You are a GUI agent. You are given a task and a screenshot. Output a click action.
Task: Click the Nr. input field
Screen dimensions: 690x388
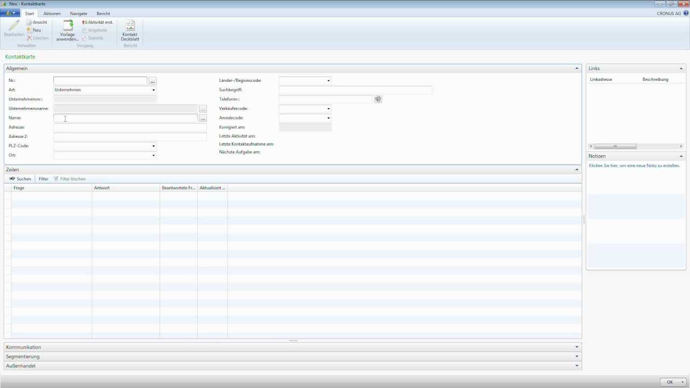[100, 80]
